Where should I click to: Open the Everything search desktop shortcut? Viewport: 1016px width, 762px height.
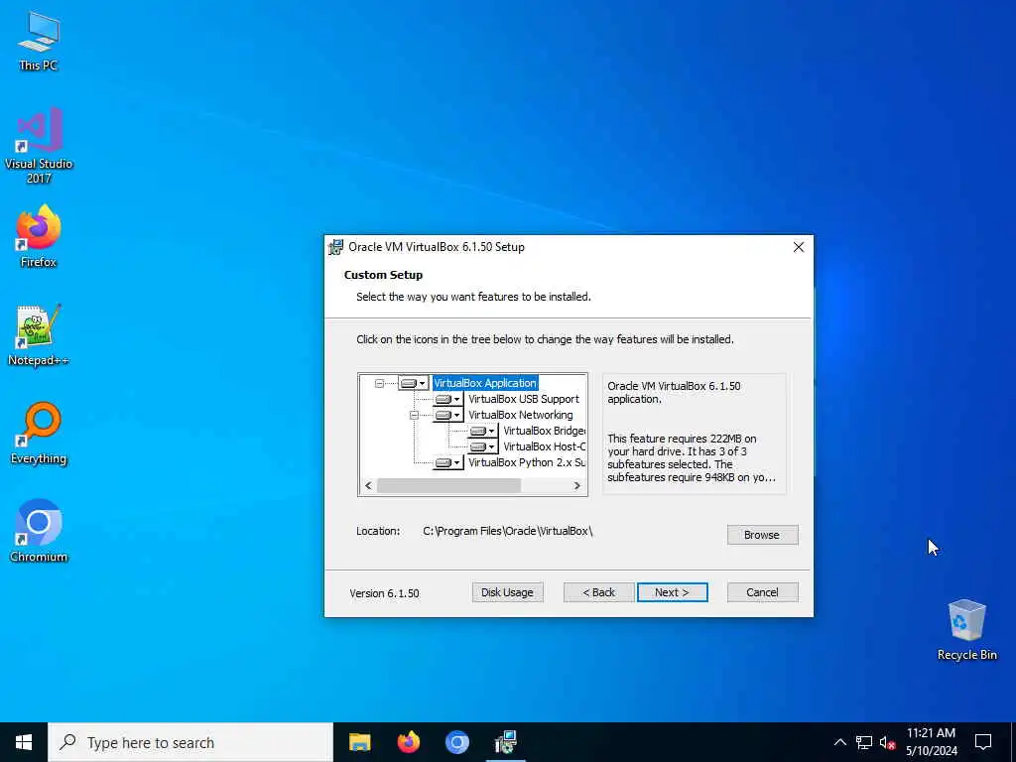[x=39, y=434]
